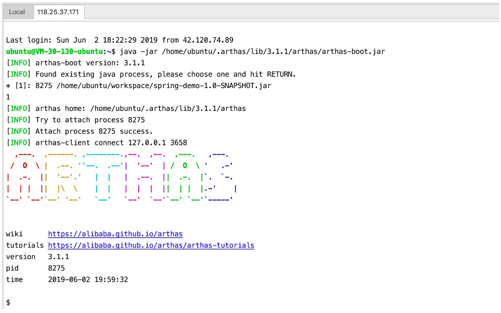Viewport: 501px width, 313px height.
Task: Open the arthas wiki link
Action: point(115,234)
